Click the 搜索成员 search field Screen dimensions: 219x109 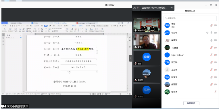tap(190, 18)
